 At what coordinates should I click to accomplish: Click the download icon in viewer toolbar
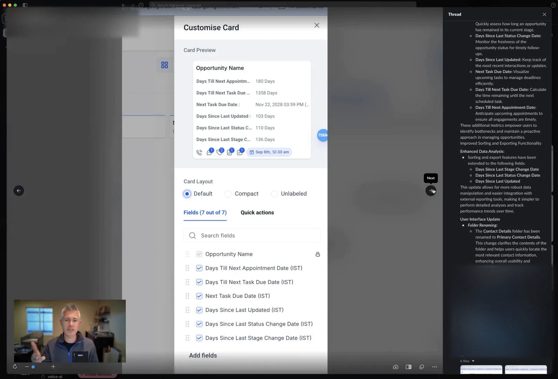pyautogui.click(x=395, y=367)
